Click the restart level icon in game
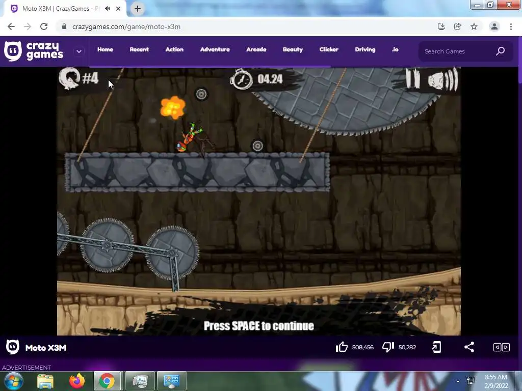522x391 pixels. tap(69, 78)
